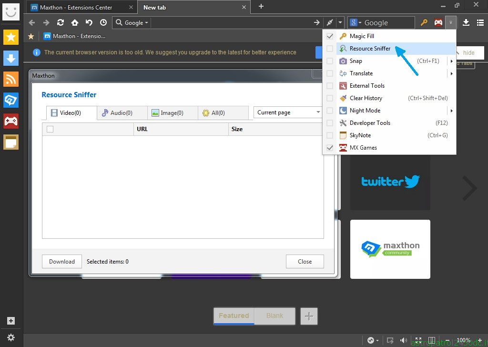This screenshot has width=488, height=347.
Task: Refresh the page with the reload icon
Action: coord(61,22)
